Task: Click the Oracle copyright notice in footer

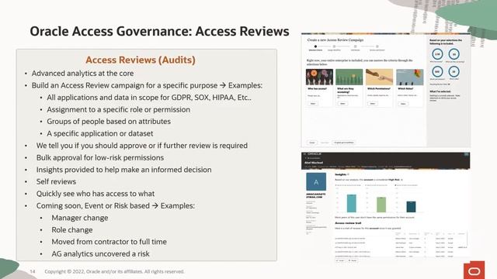Action: (x=114, y=271)
